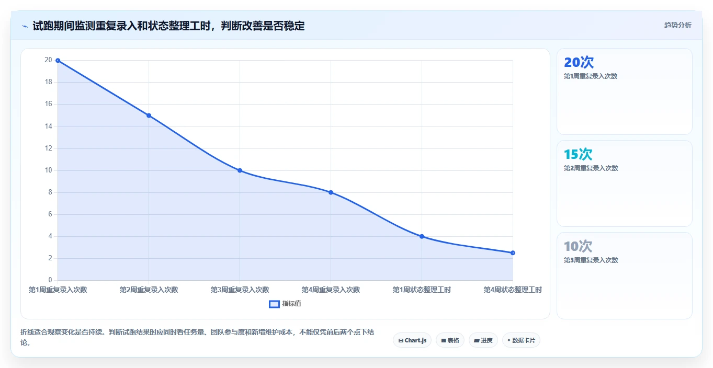This screenshot has width=713, height=368.
Task: Click the x-axis label 第4周状态整理工时
Action: 513,290
